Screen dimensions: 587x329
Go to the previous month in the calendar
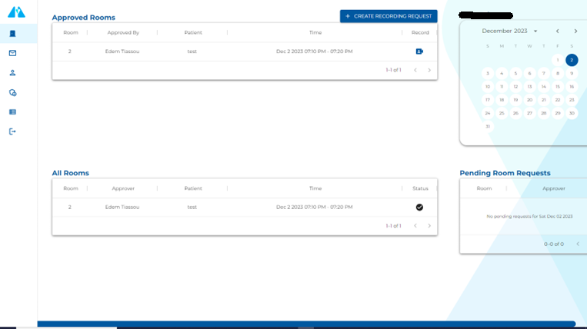558,32
